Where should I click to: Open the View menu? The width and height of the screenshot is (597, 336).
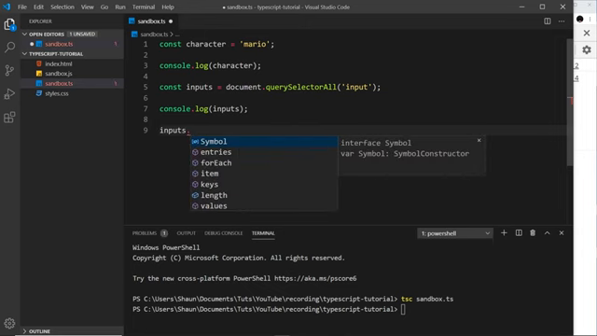(x=87, y=7)
